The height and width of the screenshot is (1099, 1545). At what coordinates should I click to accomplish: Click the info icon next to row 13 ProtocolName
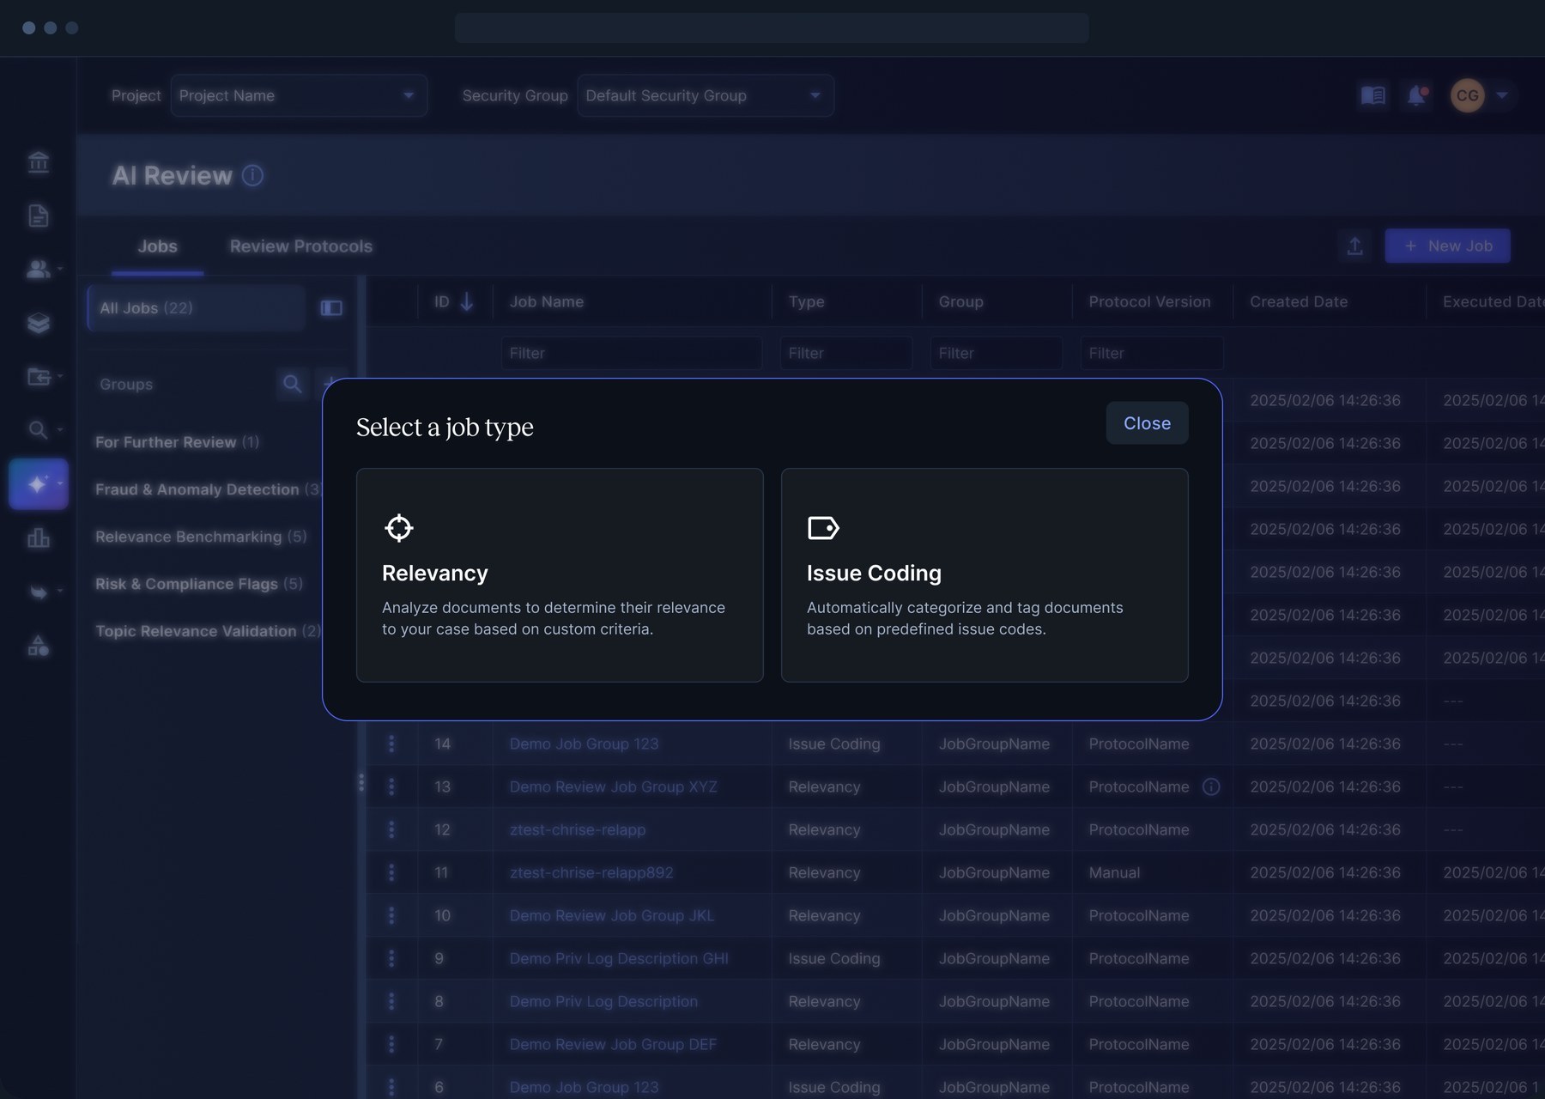click(x=1211, y=786)
